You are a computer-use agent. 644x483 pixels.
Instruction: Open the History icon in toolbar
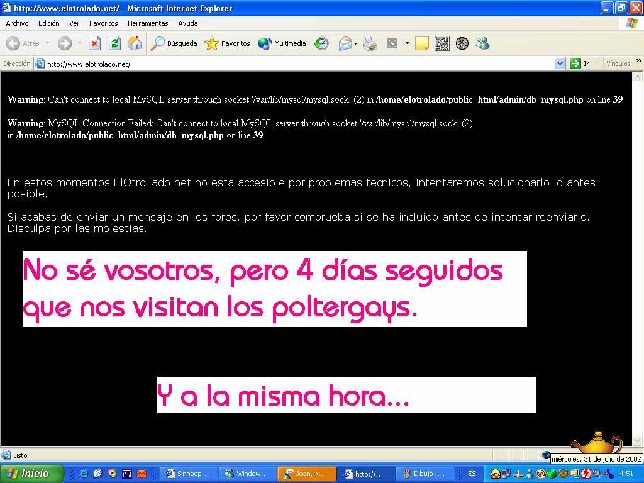coord(321,43)
